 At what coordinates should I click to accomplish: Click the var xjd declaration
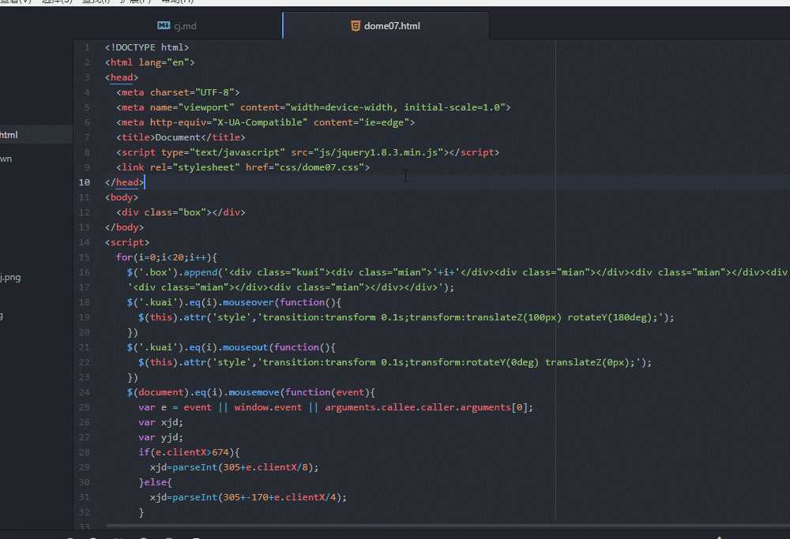pos(160,422)
